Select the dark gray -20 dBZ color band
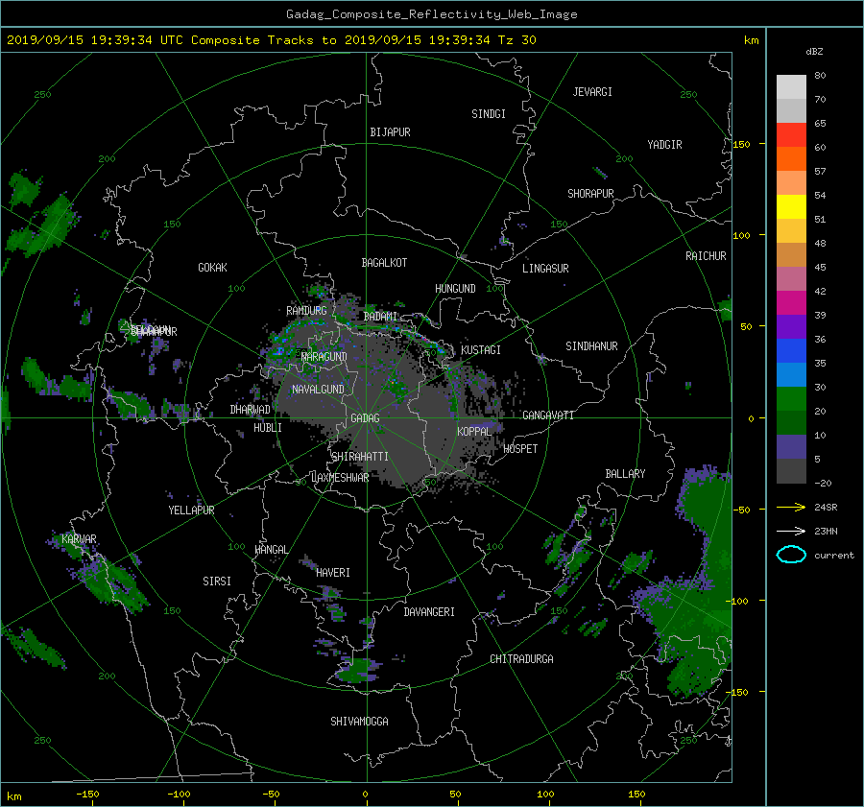 791,471
